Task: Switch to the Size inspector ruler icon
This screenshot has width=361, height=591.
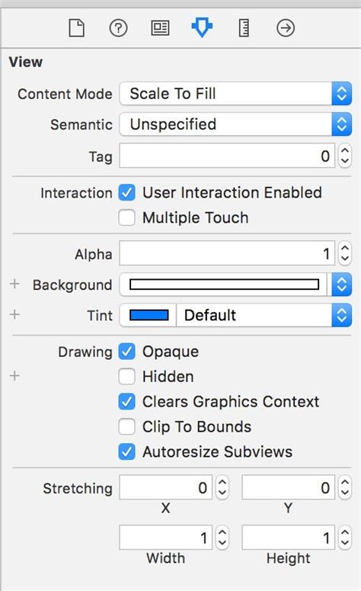Action: (x=244, y=28)
